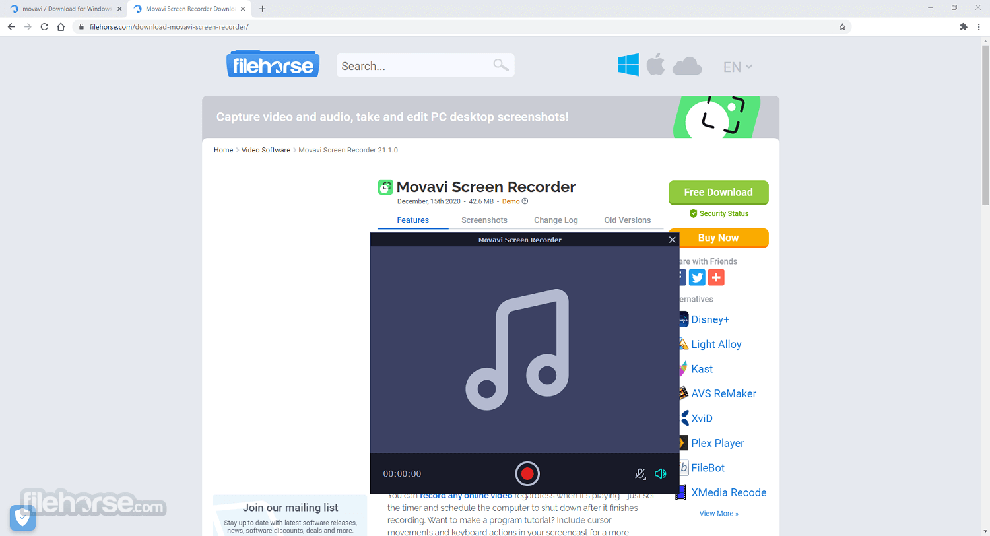The width and height of the screenshot is (990, 536).
Task: Switch to the Change Log tab
Action: pos(556,220)
